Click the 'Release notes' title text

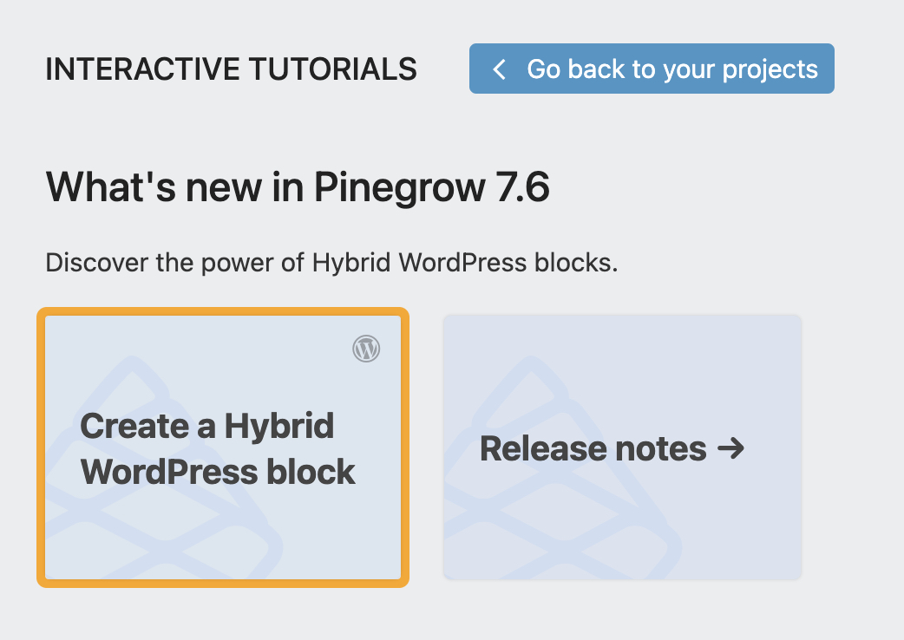593,448
